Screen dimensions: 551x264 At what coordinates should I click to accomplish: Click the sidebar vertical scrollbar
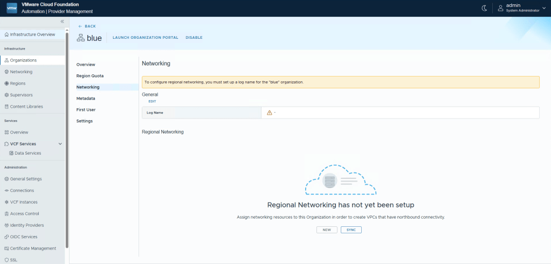(67, 145)
